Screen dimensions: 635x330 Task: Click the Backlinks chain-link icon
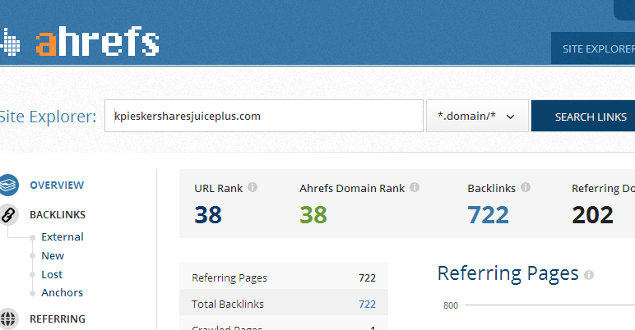[9, 214]
